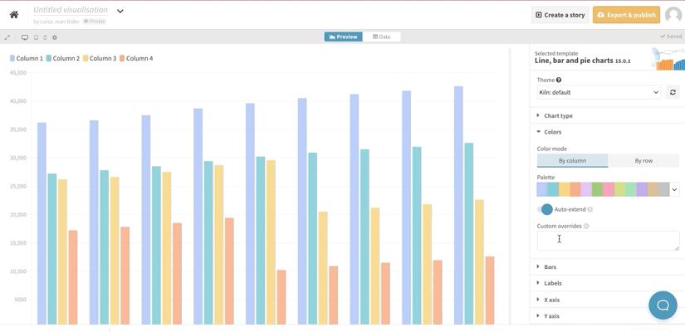Viewport: 685px width, 332px height.
Task: Select By column color mode
Action: tap(572, 160)
